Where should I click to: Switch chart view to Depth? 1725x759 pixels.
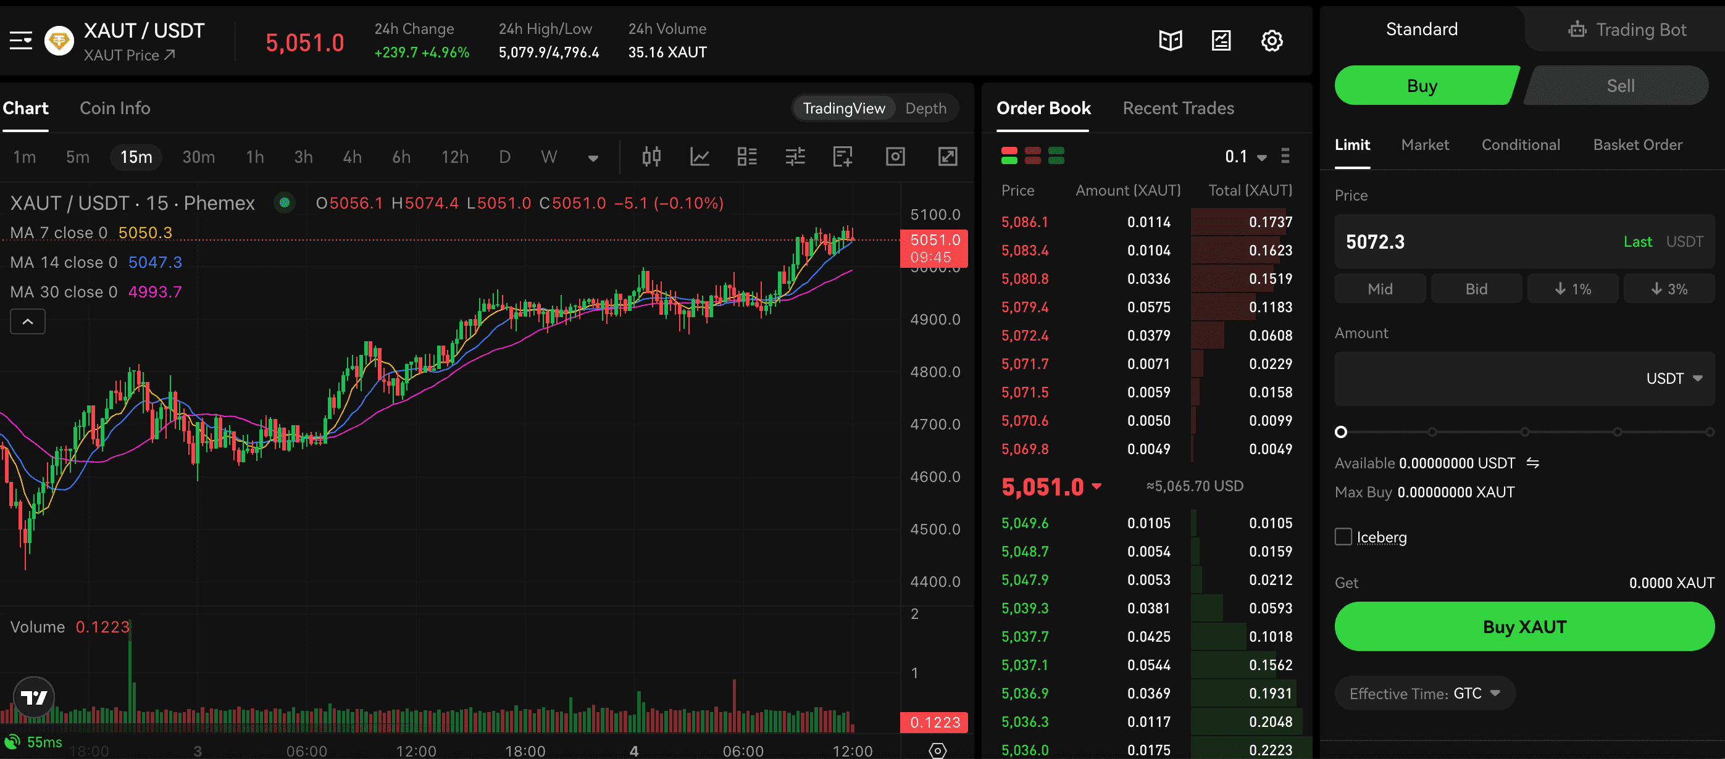pyautogui.click(x=925, y=109)
